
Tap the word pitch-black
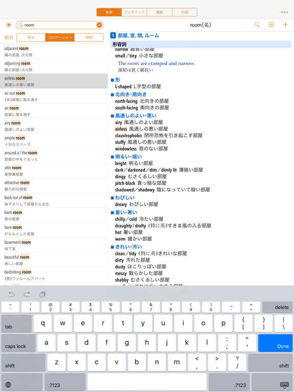pyautogui.click(x=125, y=183)
